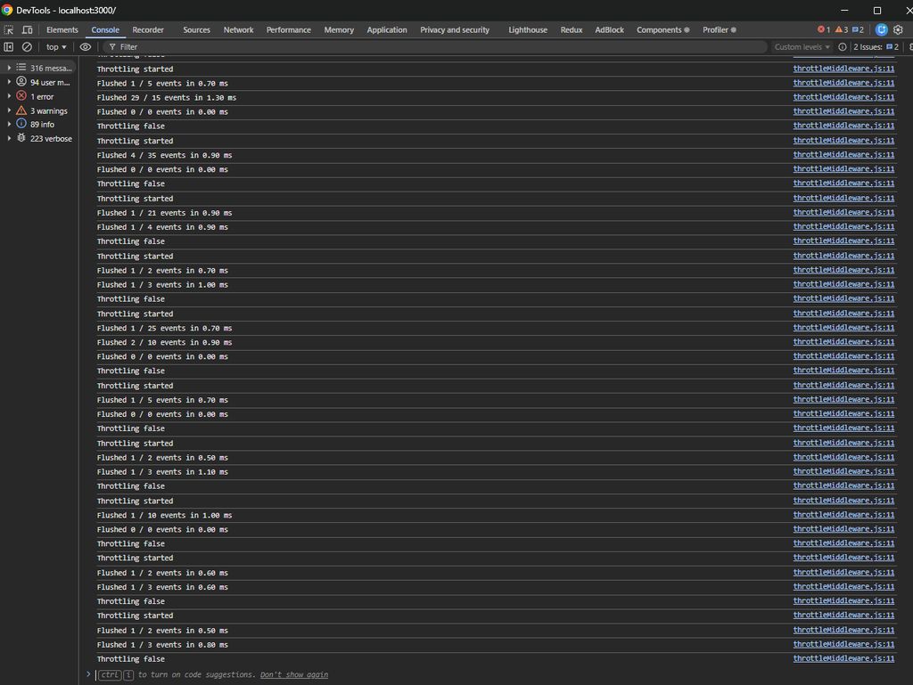Open DevTools settings gear icon

(x=898, y=29)
